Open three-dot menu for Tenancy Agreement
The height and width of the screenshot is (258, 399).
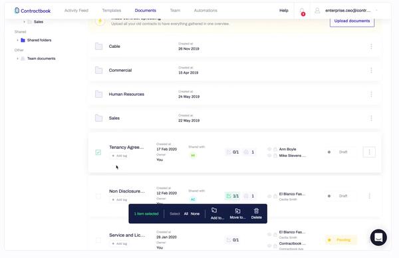369,152
